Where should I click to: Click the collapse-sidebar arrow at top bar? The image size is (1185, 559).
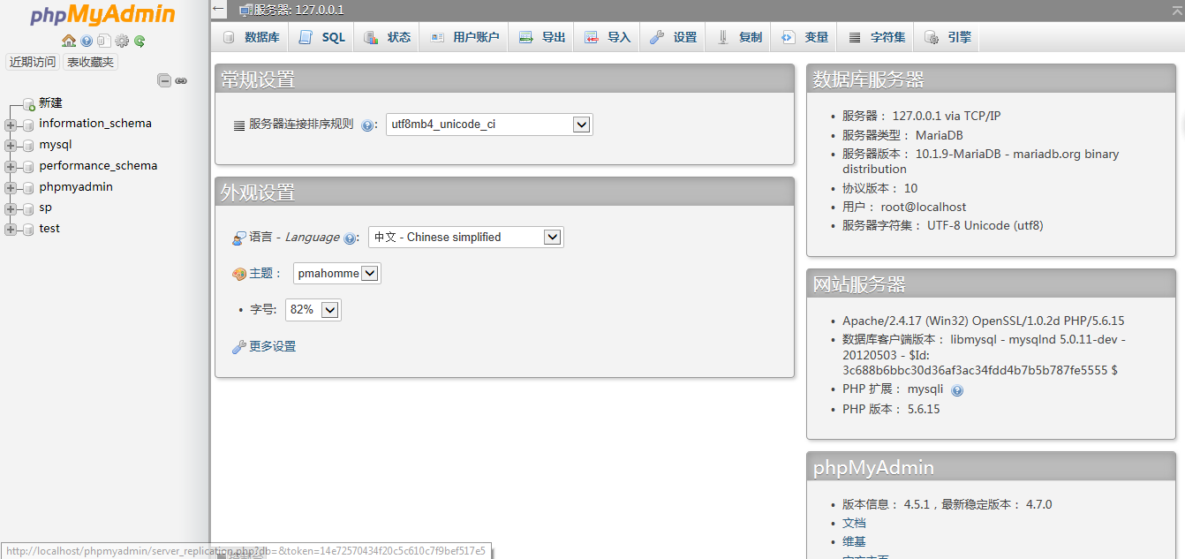(x=219, y=9)
